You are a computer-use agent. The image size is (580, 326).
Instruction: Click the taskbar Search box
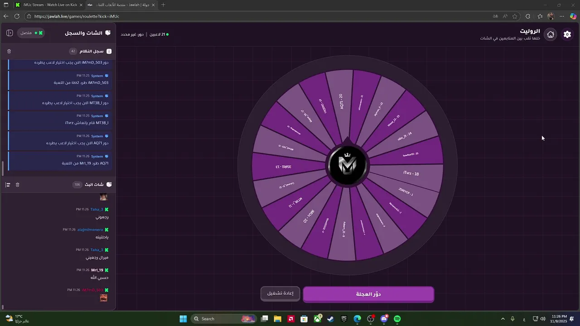tap(224, 319)
